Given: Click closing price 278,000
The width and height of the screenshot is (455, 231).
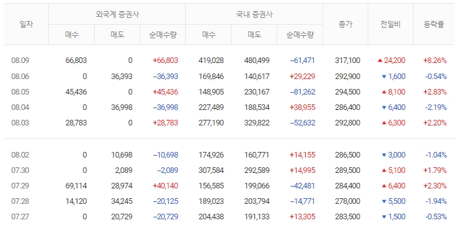Looking at the screenshot, I should coord(347,201).
